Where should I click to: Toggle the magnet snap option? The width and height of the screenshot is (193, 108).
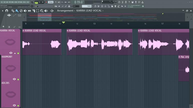7,11
